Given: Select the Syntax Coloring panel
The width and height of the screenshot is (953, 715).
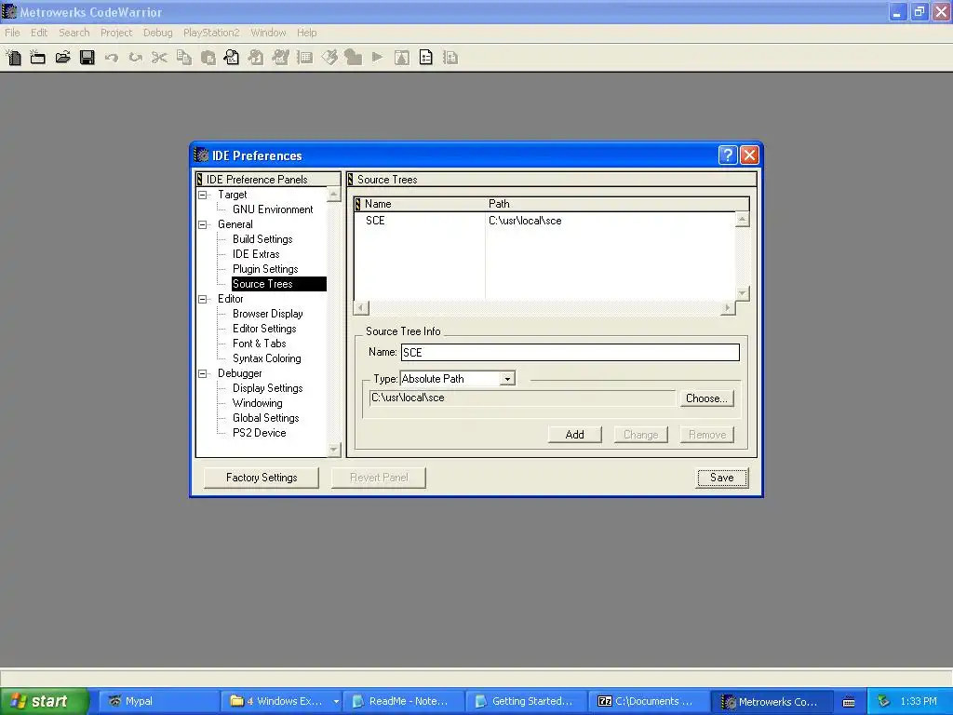Looking at the screenshot, I should pyautogui.click(x=266, y=358).
